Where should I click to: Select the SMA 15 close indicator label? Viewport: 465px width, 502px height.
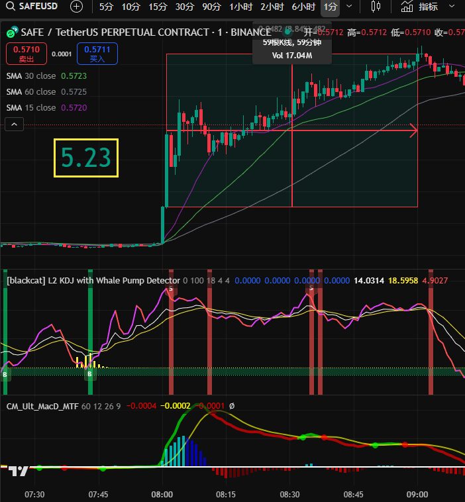pos(30,108)
